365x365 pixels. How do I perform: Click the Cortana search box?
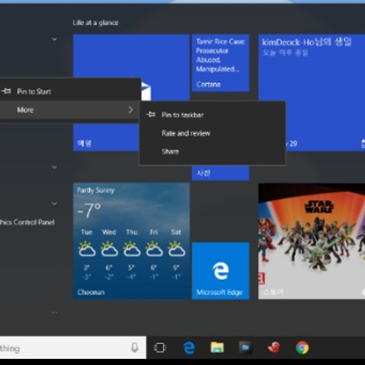[73, 348]
